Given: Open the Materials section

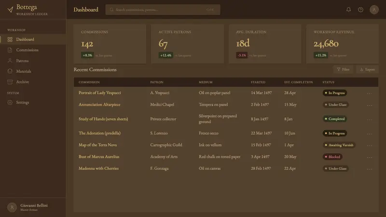Looking at the screenshot, I should click(x=33, y=71).
